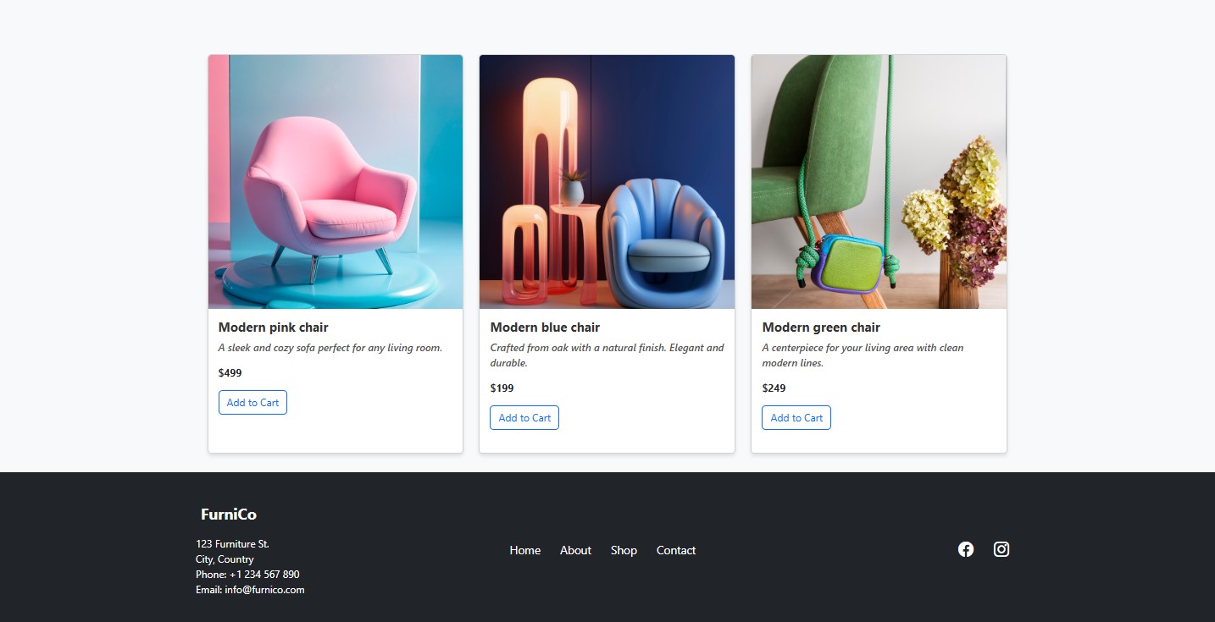
Task: Open the Instagram icon in the footer
Action: (1001, 549)
